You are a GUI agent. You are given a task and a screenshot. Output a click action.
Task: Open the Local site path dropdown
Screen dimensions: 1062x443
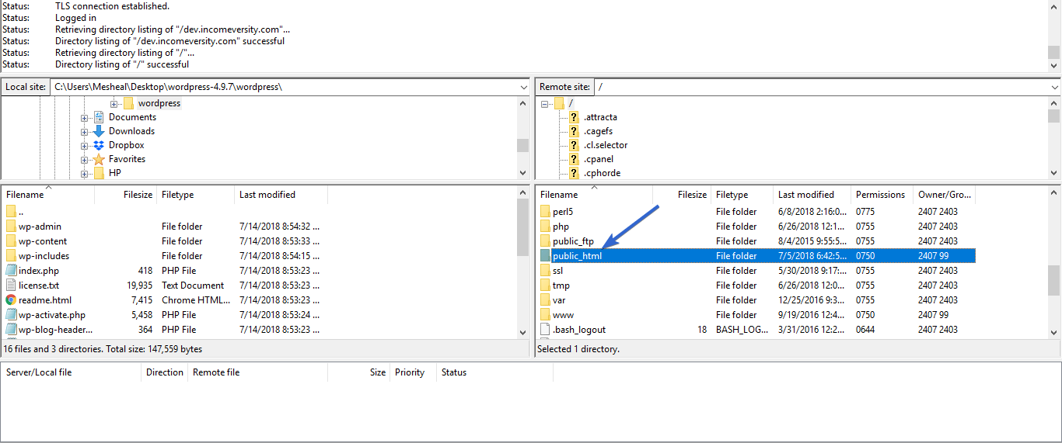tap(522, 87)
